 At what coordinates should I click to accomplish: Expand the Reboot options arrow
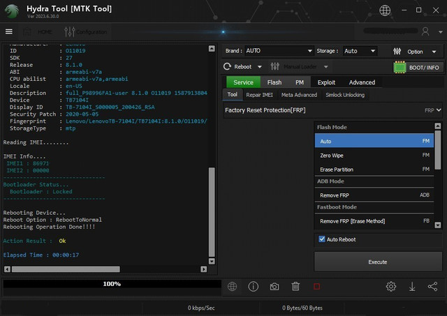coord(259,67)
